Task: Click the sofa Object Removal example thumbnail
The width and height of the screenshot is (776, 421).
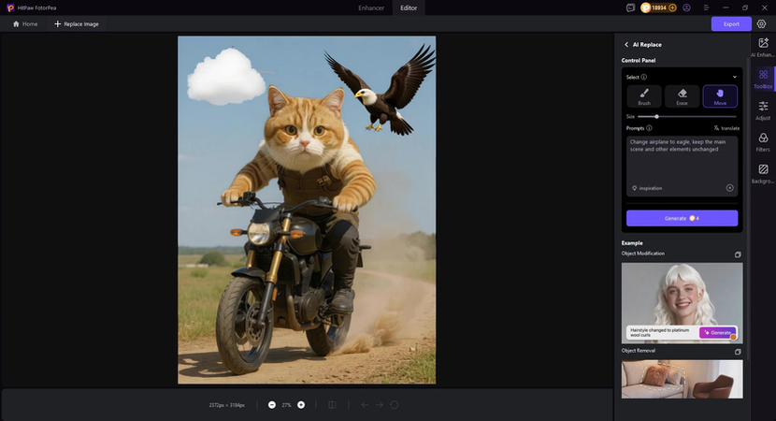Action: click(x=682, y=379)
